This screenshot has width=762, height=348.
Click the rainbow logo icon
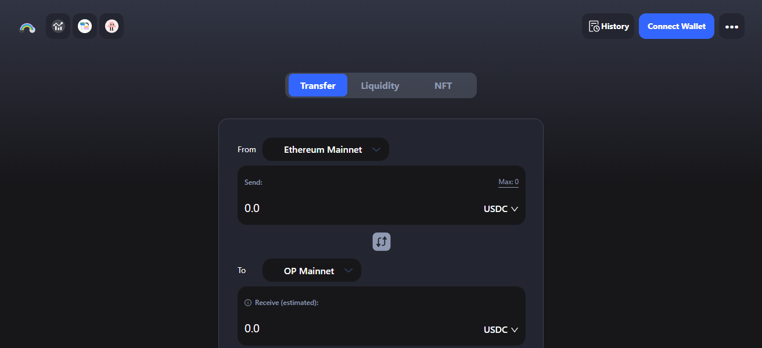[x=27, y=27]
